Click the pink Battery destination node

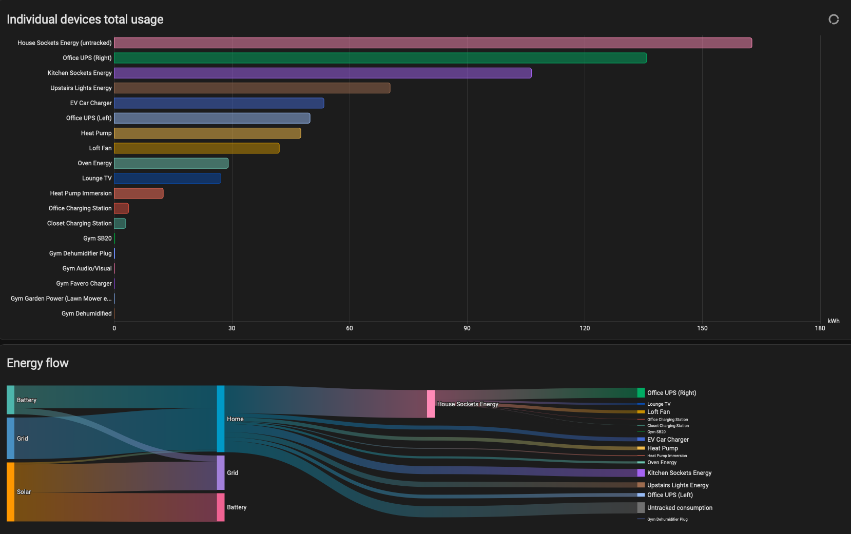pos(221,507)
